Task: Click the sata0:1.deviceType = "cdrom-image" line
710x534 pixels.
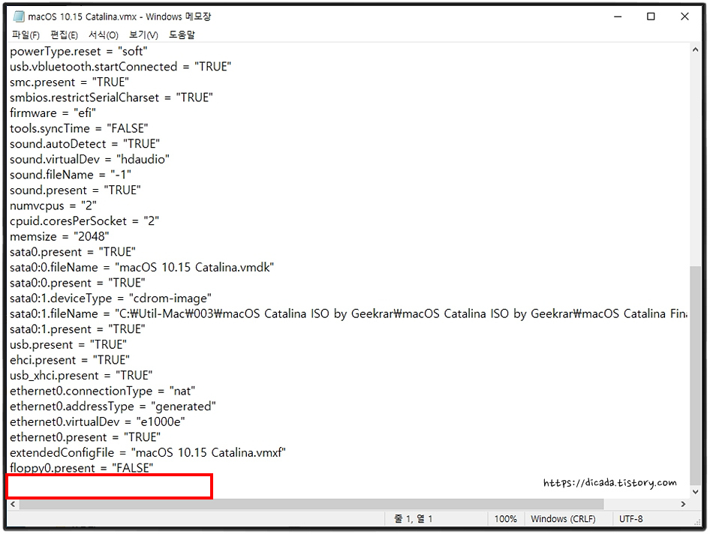Action: pos(110,298)
